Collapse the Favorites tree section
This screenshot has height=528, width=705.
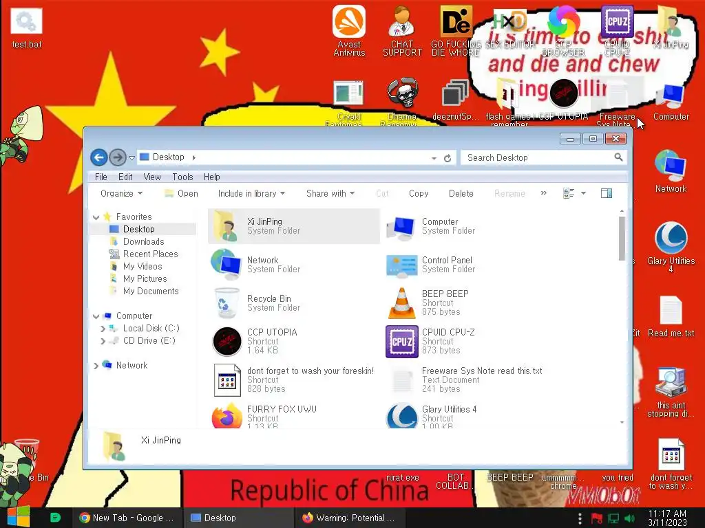96,217
